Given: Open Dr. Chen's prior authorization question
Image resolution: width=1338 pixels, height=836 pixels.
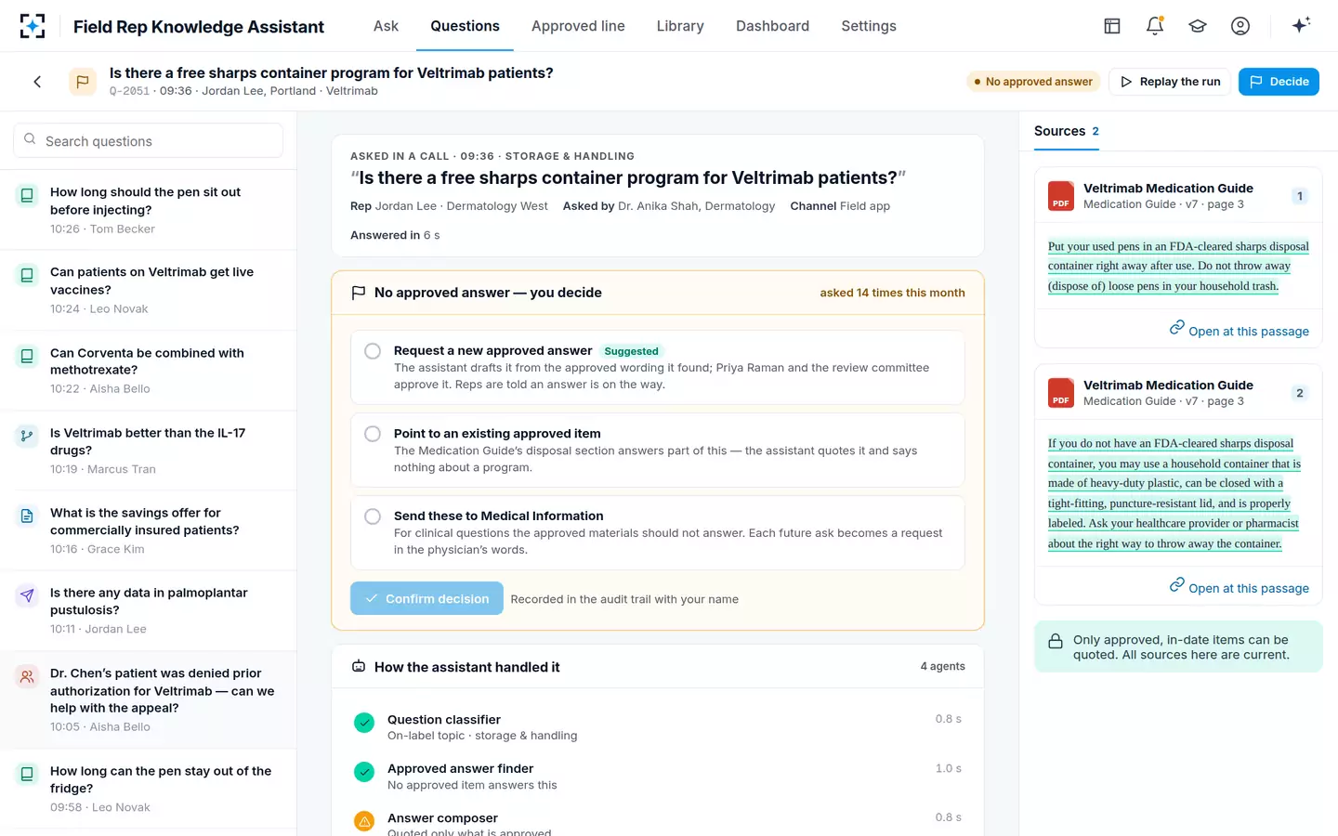Looking at the screenshot, I should click(x=149, y=699).
